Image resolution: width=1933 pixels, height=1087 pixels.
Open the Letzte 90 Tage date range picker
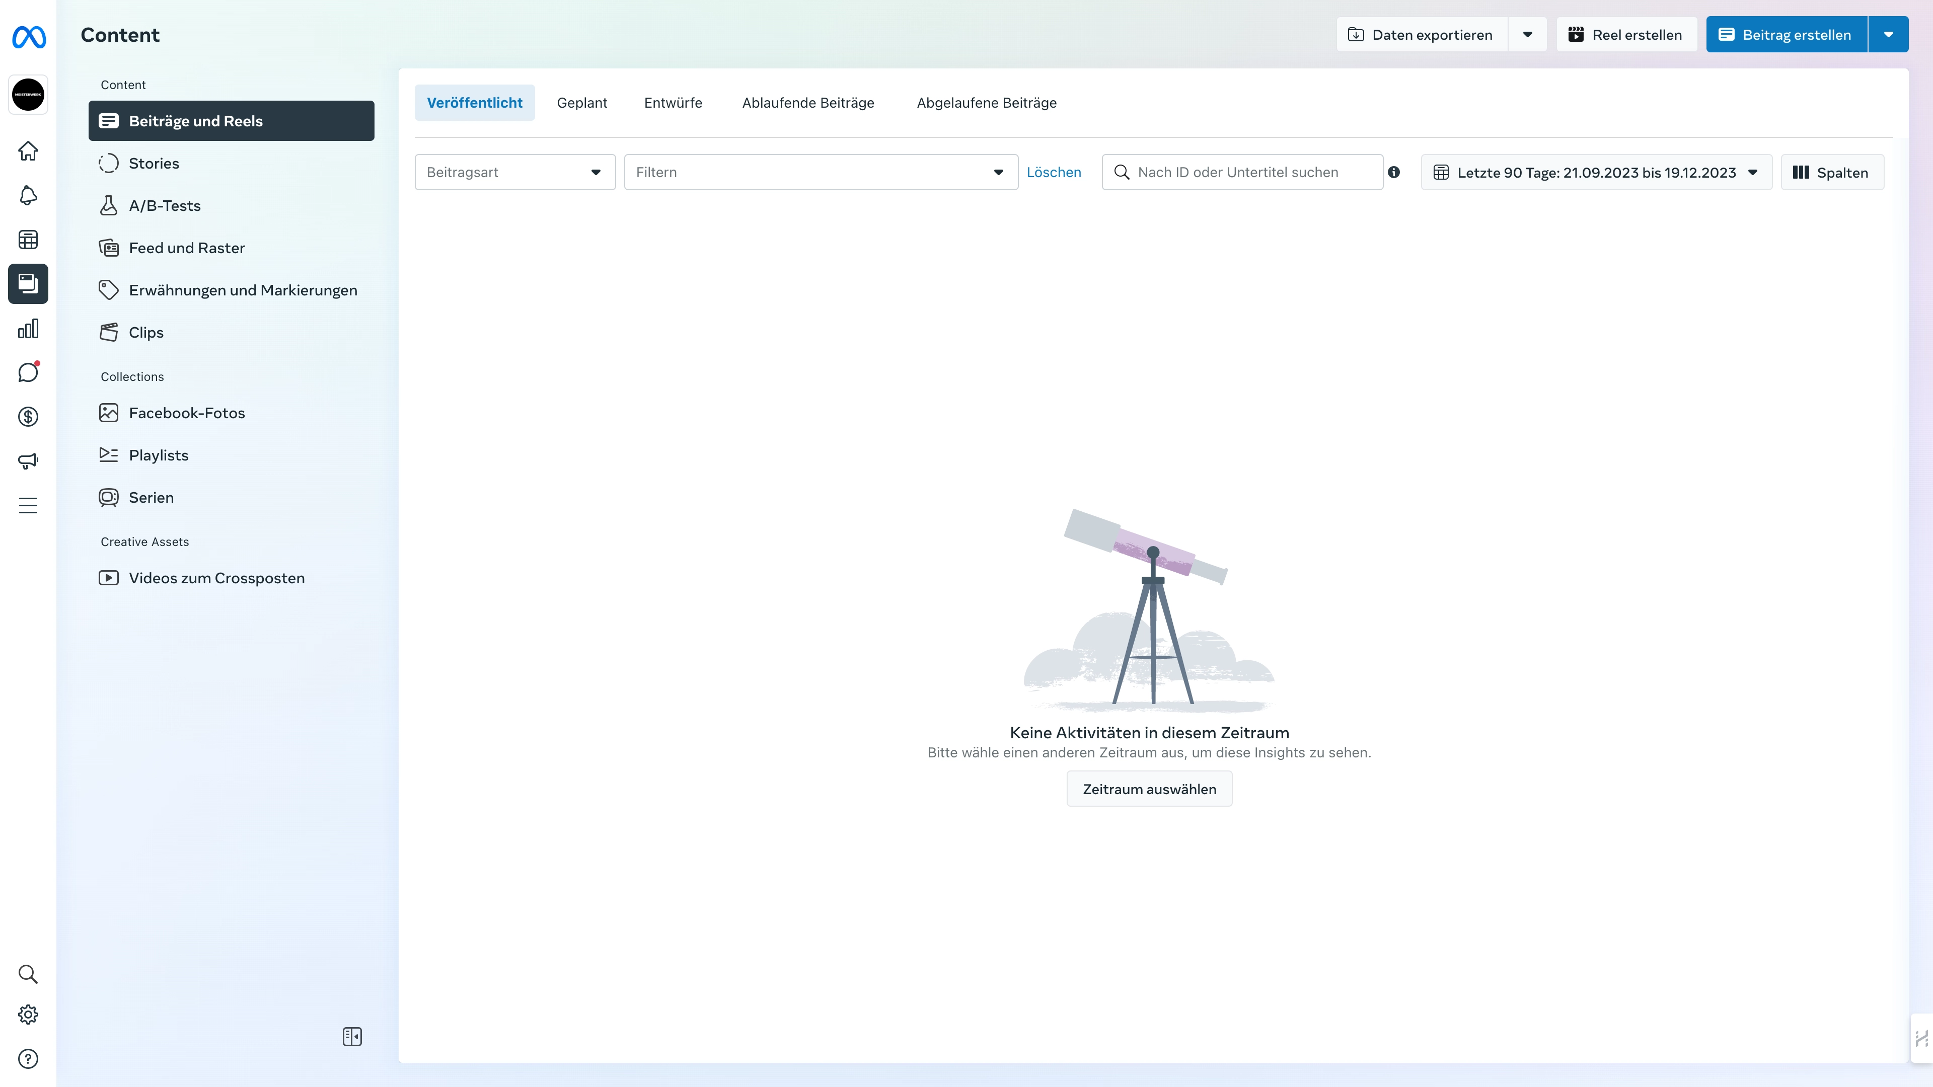tap(1596, 172)
